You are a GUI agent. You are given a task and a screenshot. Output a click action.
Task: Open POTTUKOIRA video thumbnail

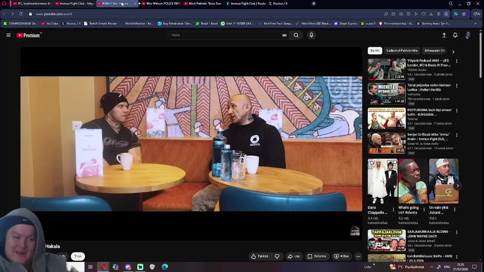click(x=386, y=118)
